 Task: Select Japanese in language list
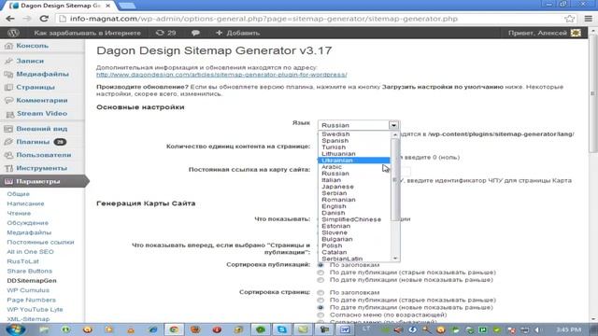click(353, 187)
